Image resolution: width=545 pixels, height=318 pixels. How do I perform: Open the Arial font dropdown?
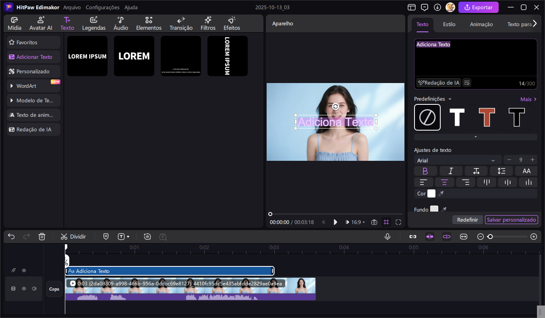(x=458, y=160)
